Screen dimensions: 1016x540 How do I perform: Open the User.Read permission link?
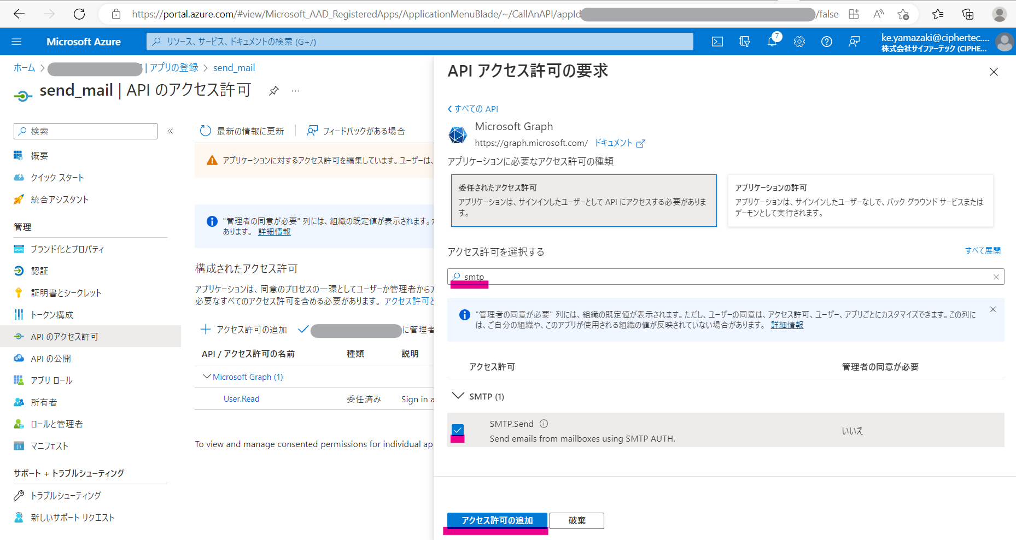(241, 399)
